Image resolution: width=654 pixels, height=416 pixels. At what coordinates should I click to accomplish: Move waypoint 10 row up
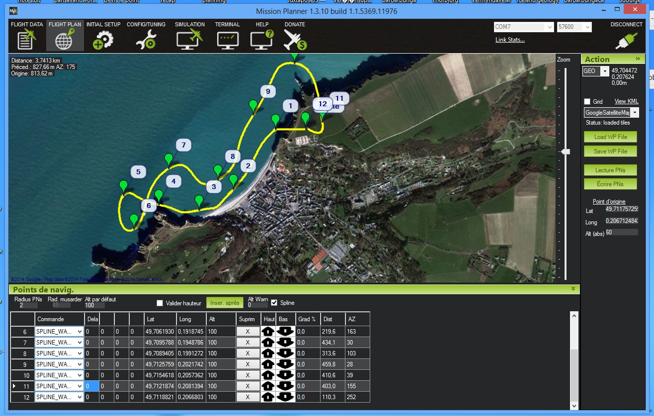point(268,375)
